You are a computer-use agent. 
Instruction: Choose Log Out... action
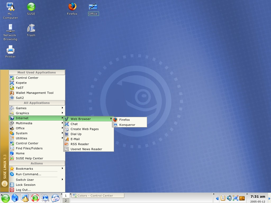(37, 190)
